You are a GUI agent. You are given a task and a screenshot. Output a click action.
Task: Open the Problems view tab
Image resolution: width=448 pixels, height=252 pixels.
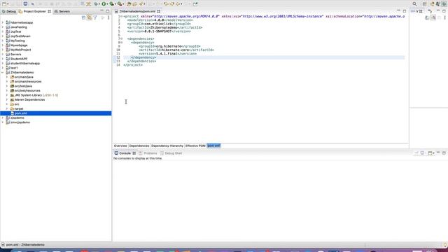point(148,153)
